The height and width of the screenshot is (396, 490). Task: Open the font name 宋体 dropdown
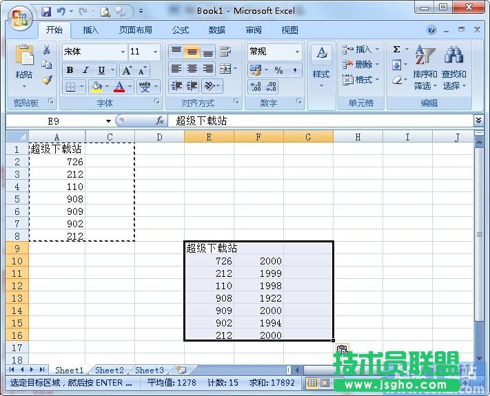point(123,52)
